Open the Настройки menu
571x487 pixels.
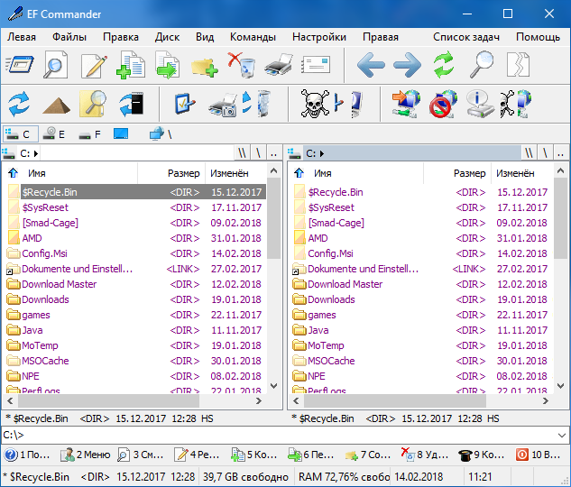(318, 37)
